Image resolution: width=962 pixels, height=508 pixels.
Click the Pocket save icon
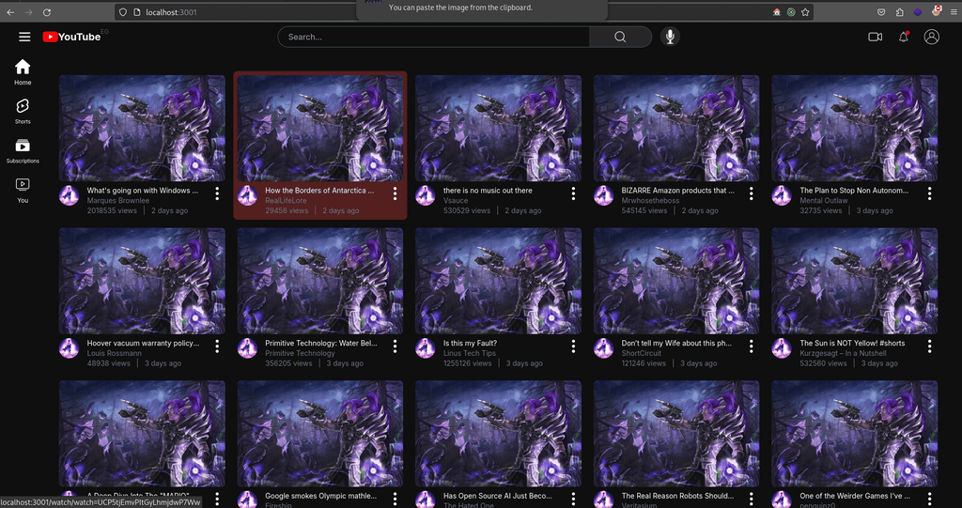881,11
